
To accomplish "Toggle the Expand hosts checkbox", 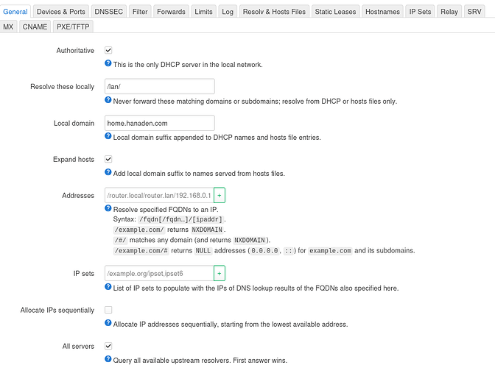I will (x=108, y=159).
